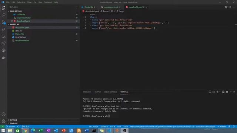Viewport: 237px width, 133px height.
Task: Kill terminal with trash icon
Action: [227, 92]
